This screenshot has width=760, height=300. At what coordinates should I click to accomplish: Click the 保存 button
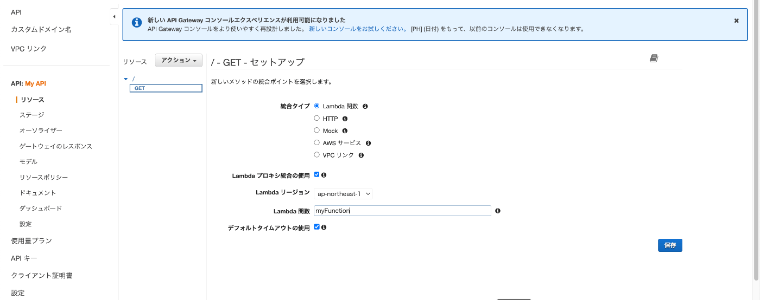[x=670, y=245]
